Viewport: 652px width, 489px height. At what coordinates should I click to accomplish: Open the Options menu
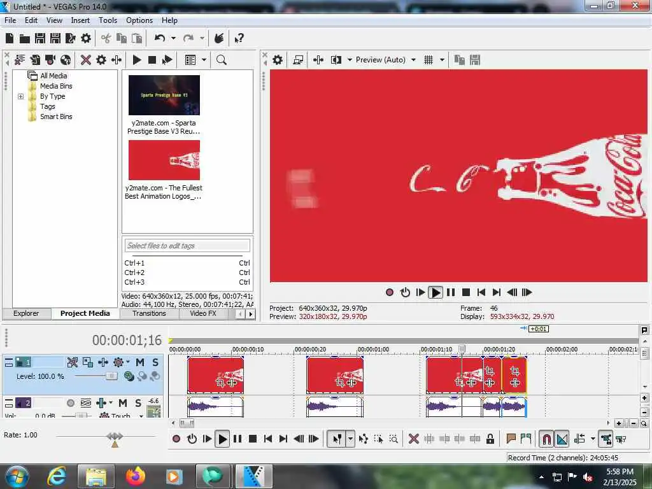coord(139,20)
